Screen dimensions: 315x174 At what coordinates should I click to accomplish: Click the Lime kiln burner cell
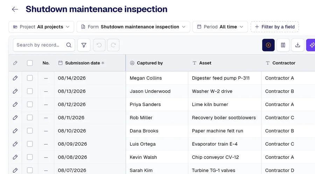point(225,104)
